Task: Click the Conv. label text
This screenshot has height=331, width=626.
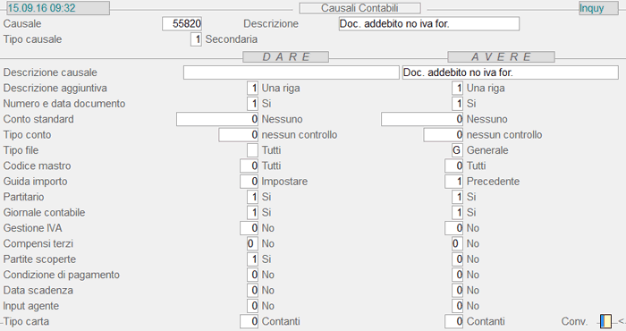Action: click(x=574, y=321)
